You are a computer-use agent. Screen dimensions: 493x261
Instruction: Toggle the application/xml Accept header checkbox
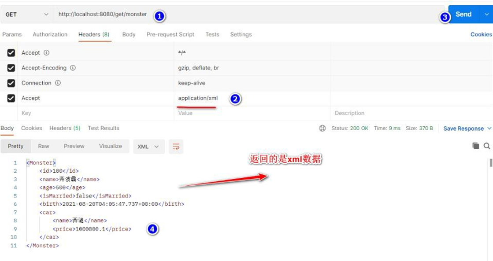11,98
